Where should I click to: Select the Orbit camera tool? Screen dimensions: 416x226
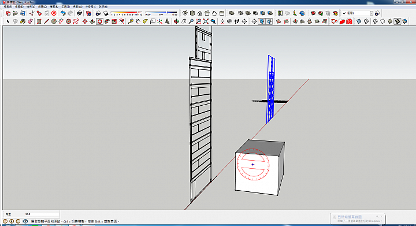[176, 21]
